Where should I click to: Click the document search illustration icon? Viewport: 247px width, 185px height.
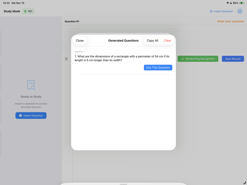pyautogui.click(x=31, y=85)
